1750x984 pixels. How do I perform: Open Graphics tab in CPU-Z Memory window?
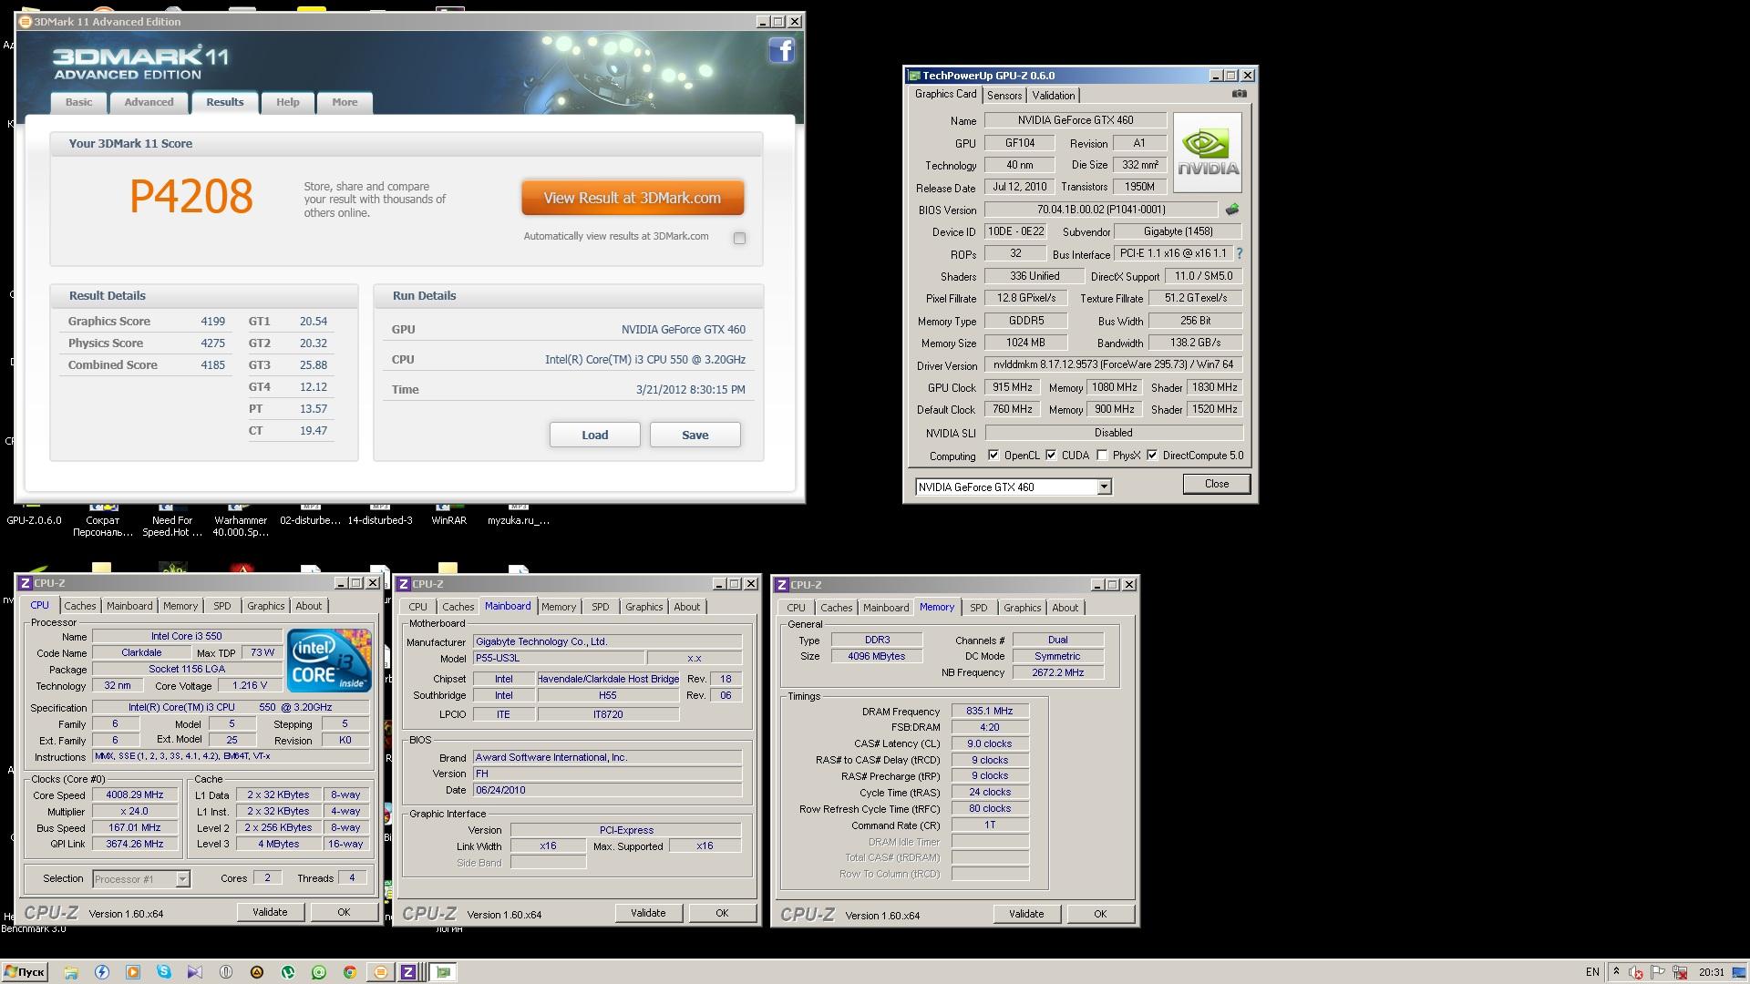(1022, 608)
